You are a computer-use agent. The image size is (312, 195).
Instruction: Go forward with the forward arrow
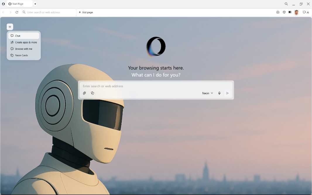tap(10, 12)
